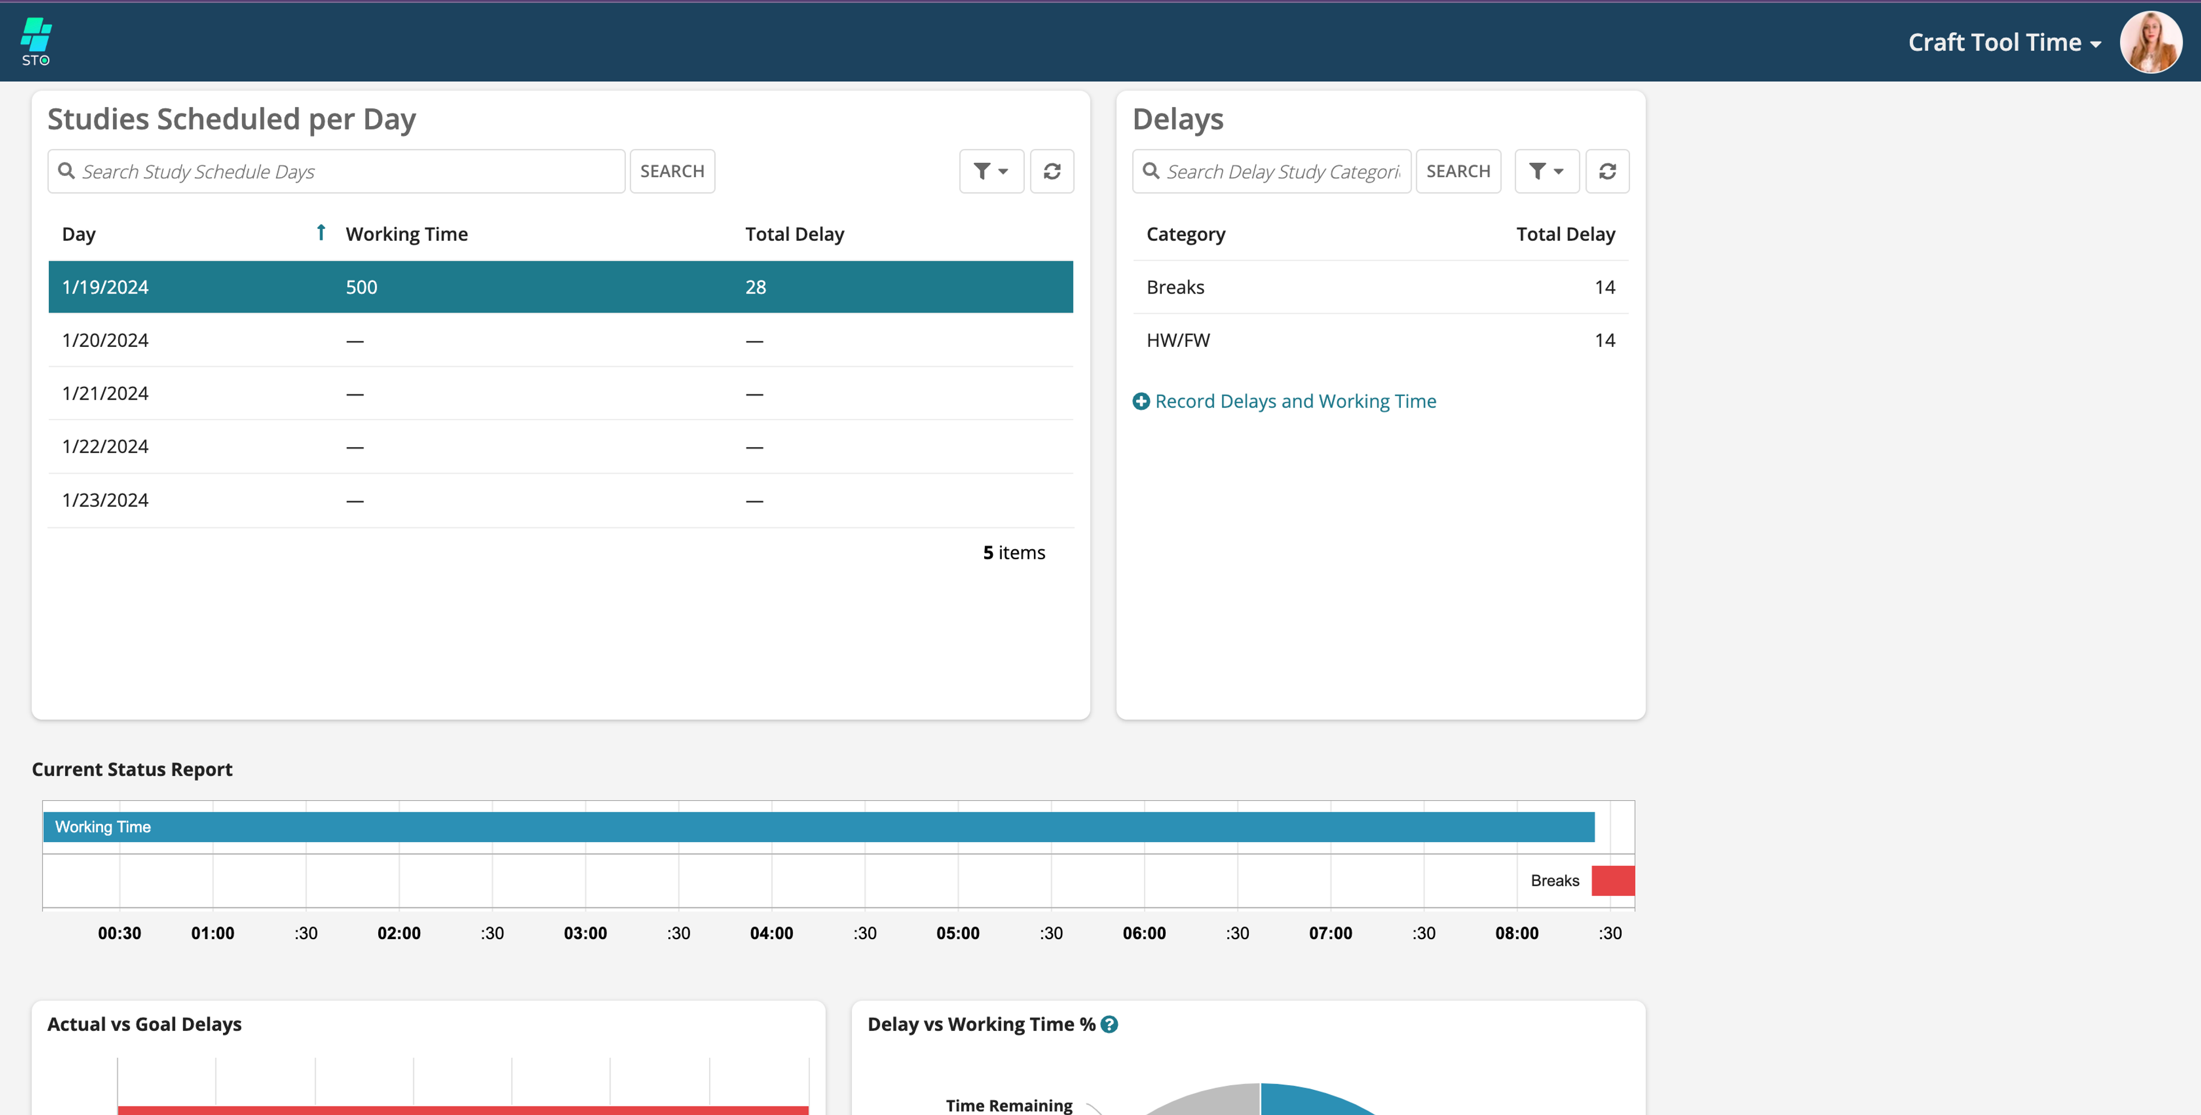Screen dimensions: 2201x1115
Task: Click the plus icon beside Record Delays
Action: (x=1141, y=401)
